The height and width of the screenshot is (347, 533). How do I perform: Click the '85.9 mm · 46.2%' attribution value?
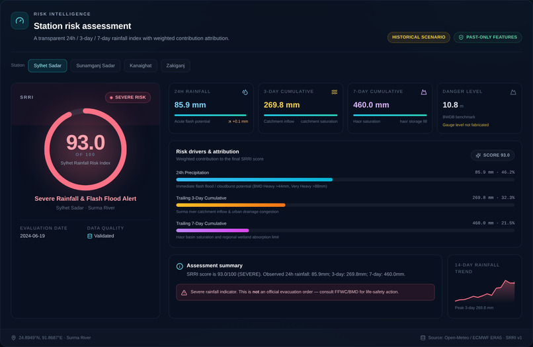(x=495, y=173)
